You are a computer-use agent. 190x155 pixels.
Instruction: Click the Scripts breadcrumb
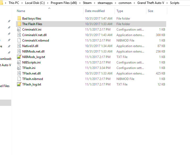pos(175,3)
